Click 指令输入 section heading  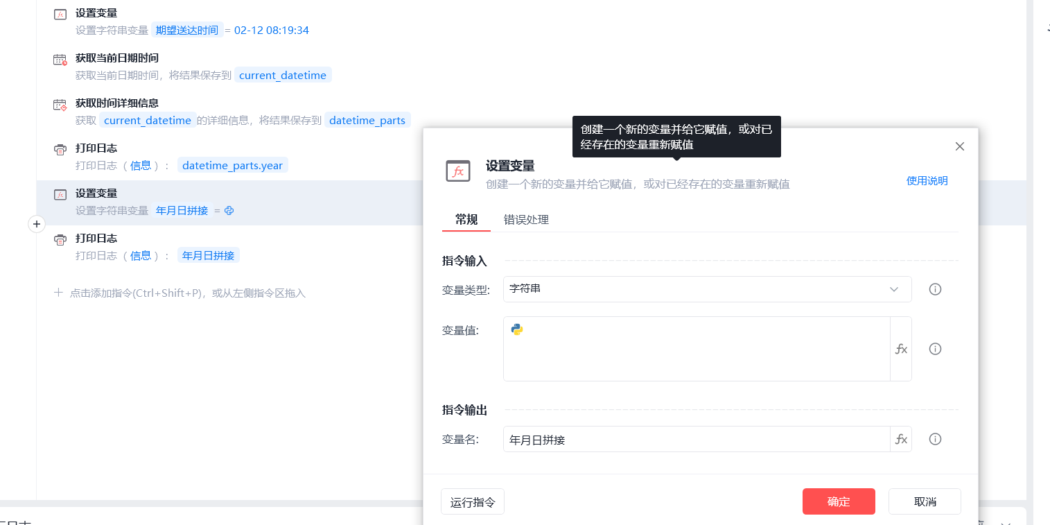(x=464, y=261)
